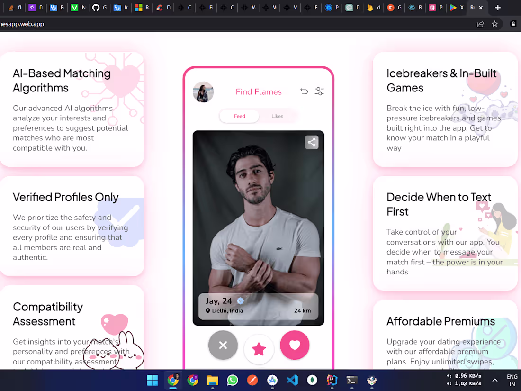
Task: Click the web.app URL in address bar
Action: (x=22, y=24)
